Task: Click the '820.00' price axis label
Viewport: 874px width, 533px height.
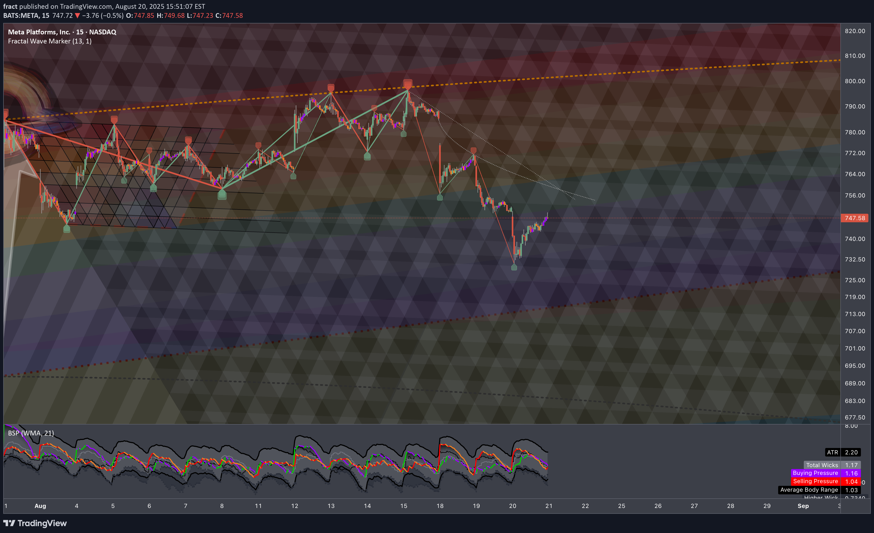Action: click(855, 31)
